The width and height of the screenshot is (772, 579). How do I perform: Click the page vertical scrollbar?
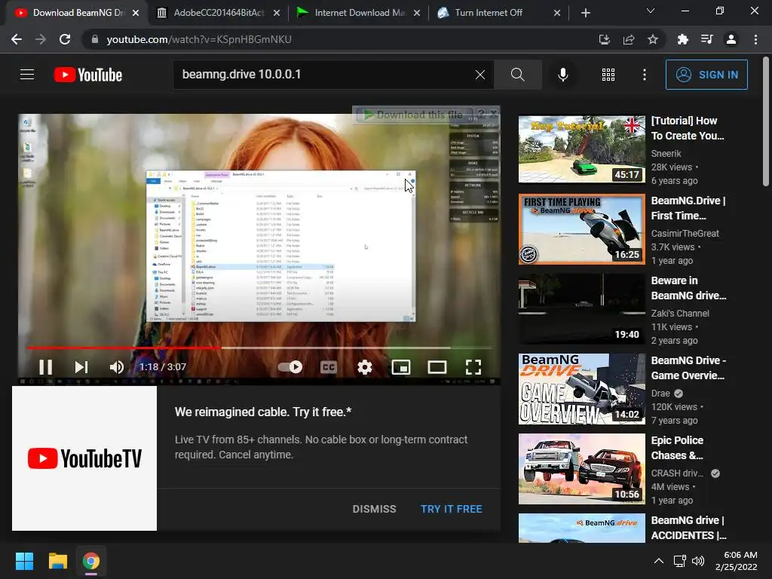(766, 121)
